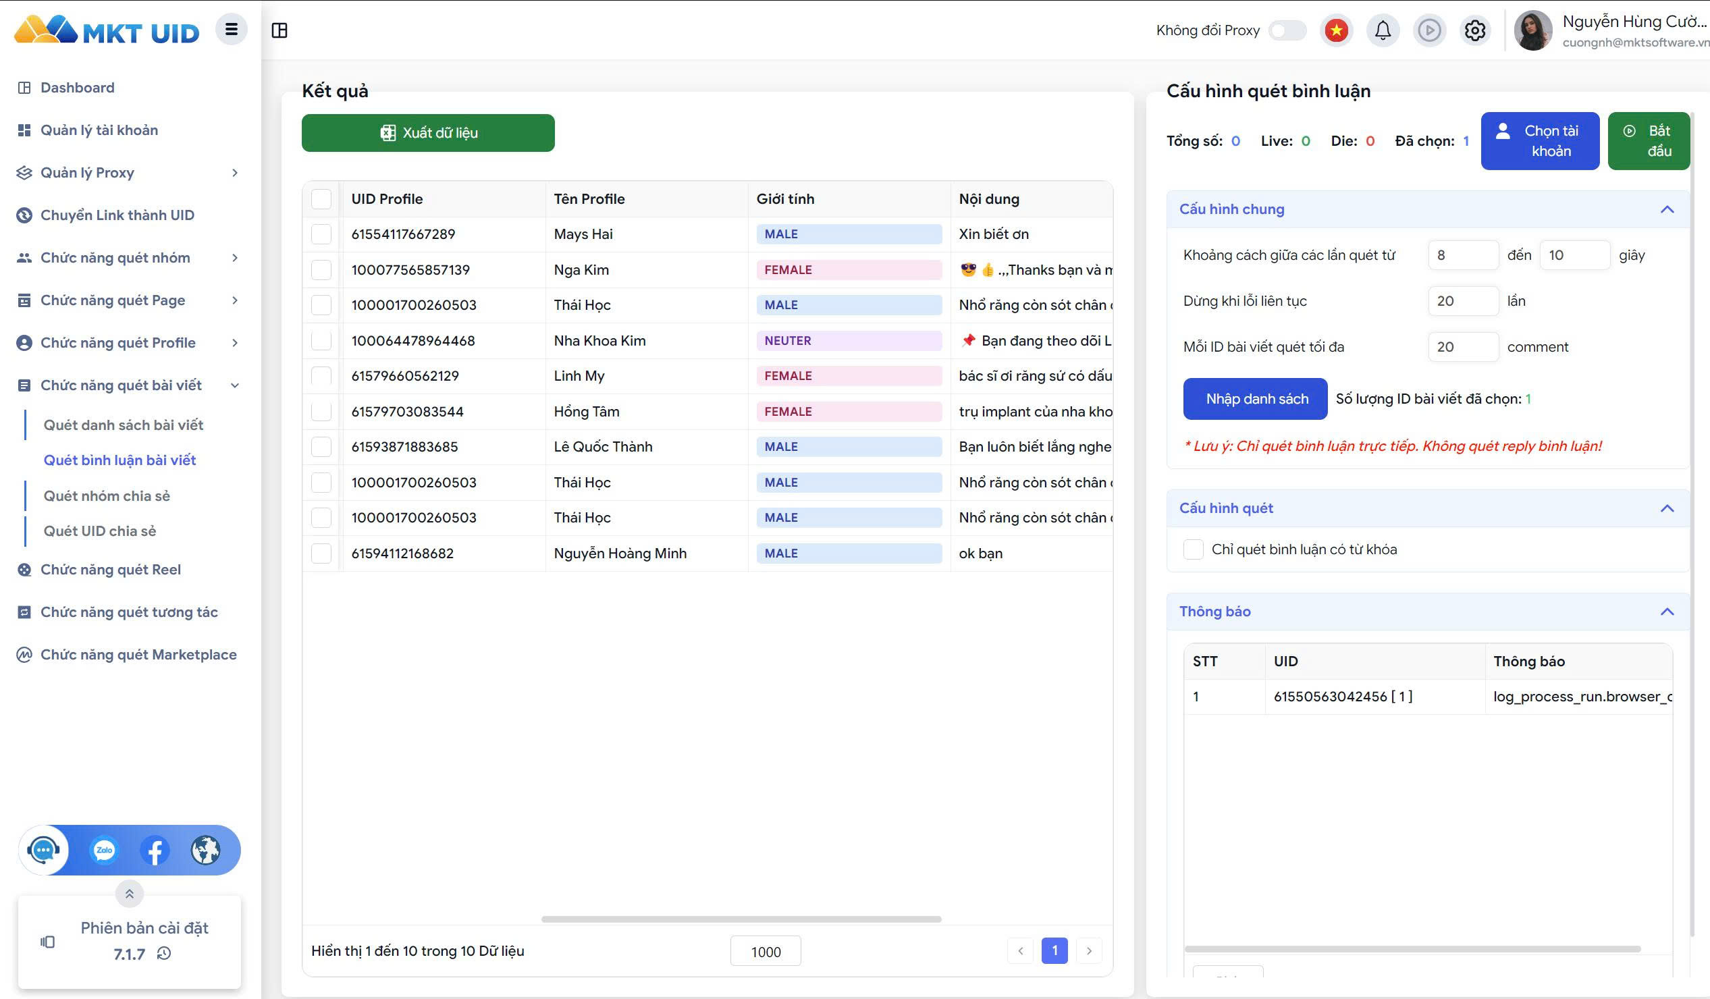The width and height of the screenshot is (1710, 999).
Task: Open the notification bell
Action: pos(1383,30)
